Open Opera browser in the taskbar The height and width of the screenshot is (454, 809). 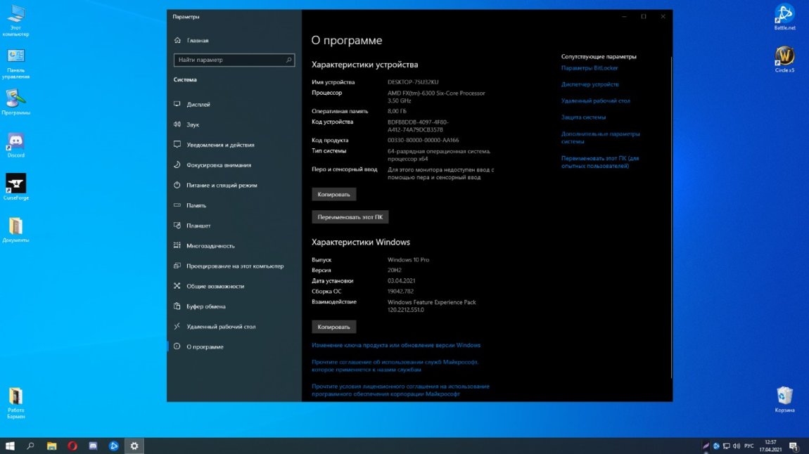pos(72,446)
